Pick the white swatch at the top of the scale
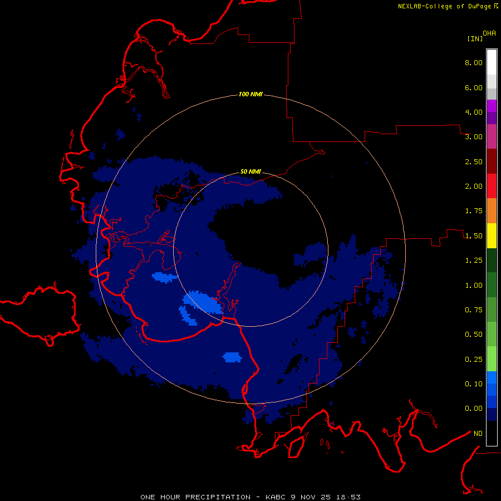501x501 pixels. point(492,62)
